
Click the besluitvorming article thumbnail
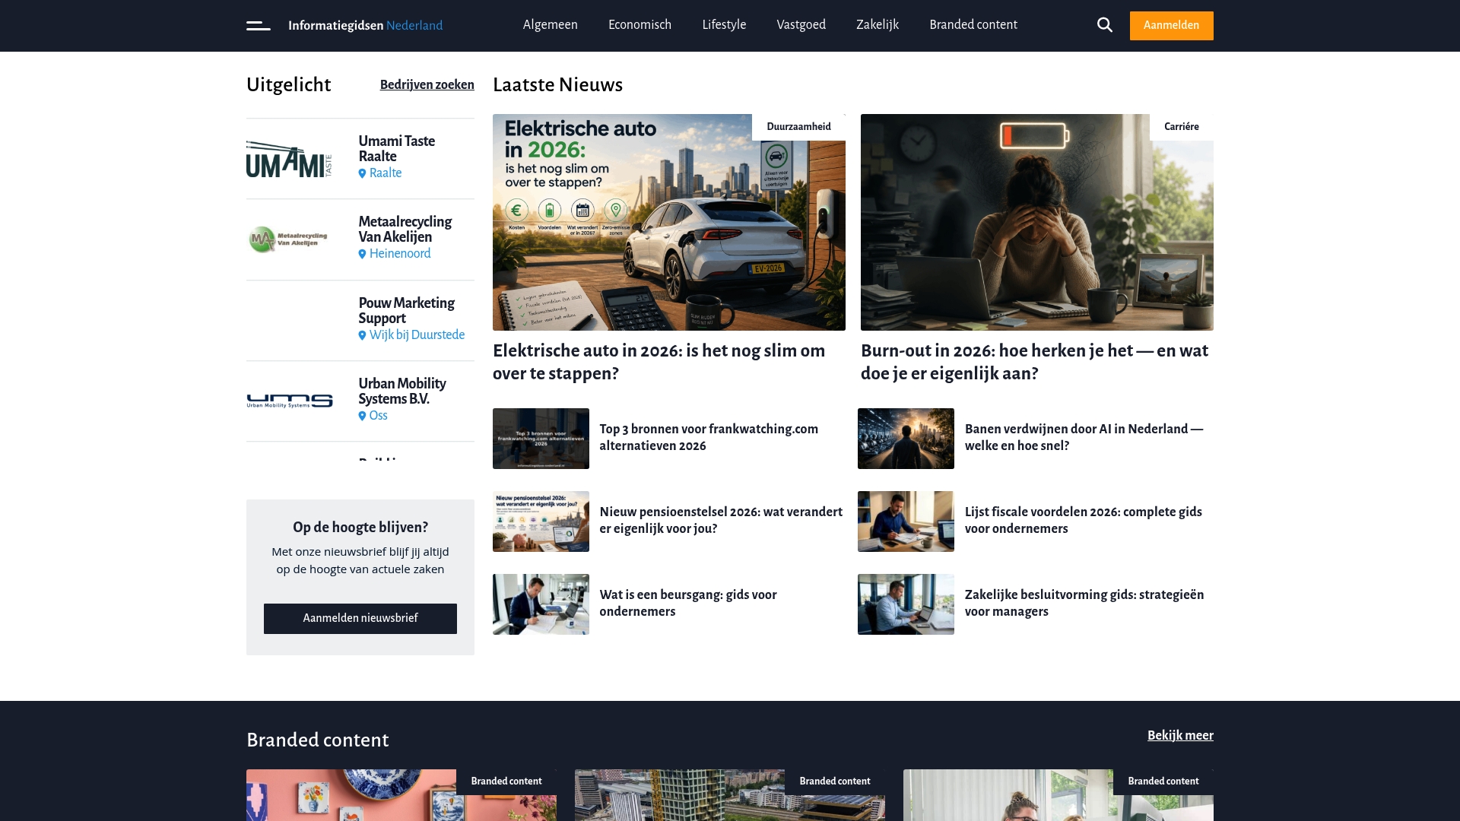906,604
